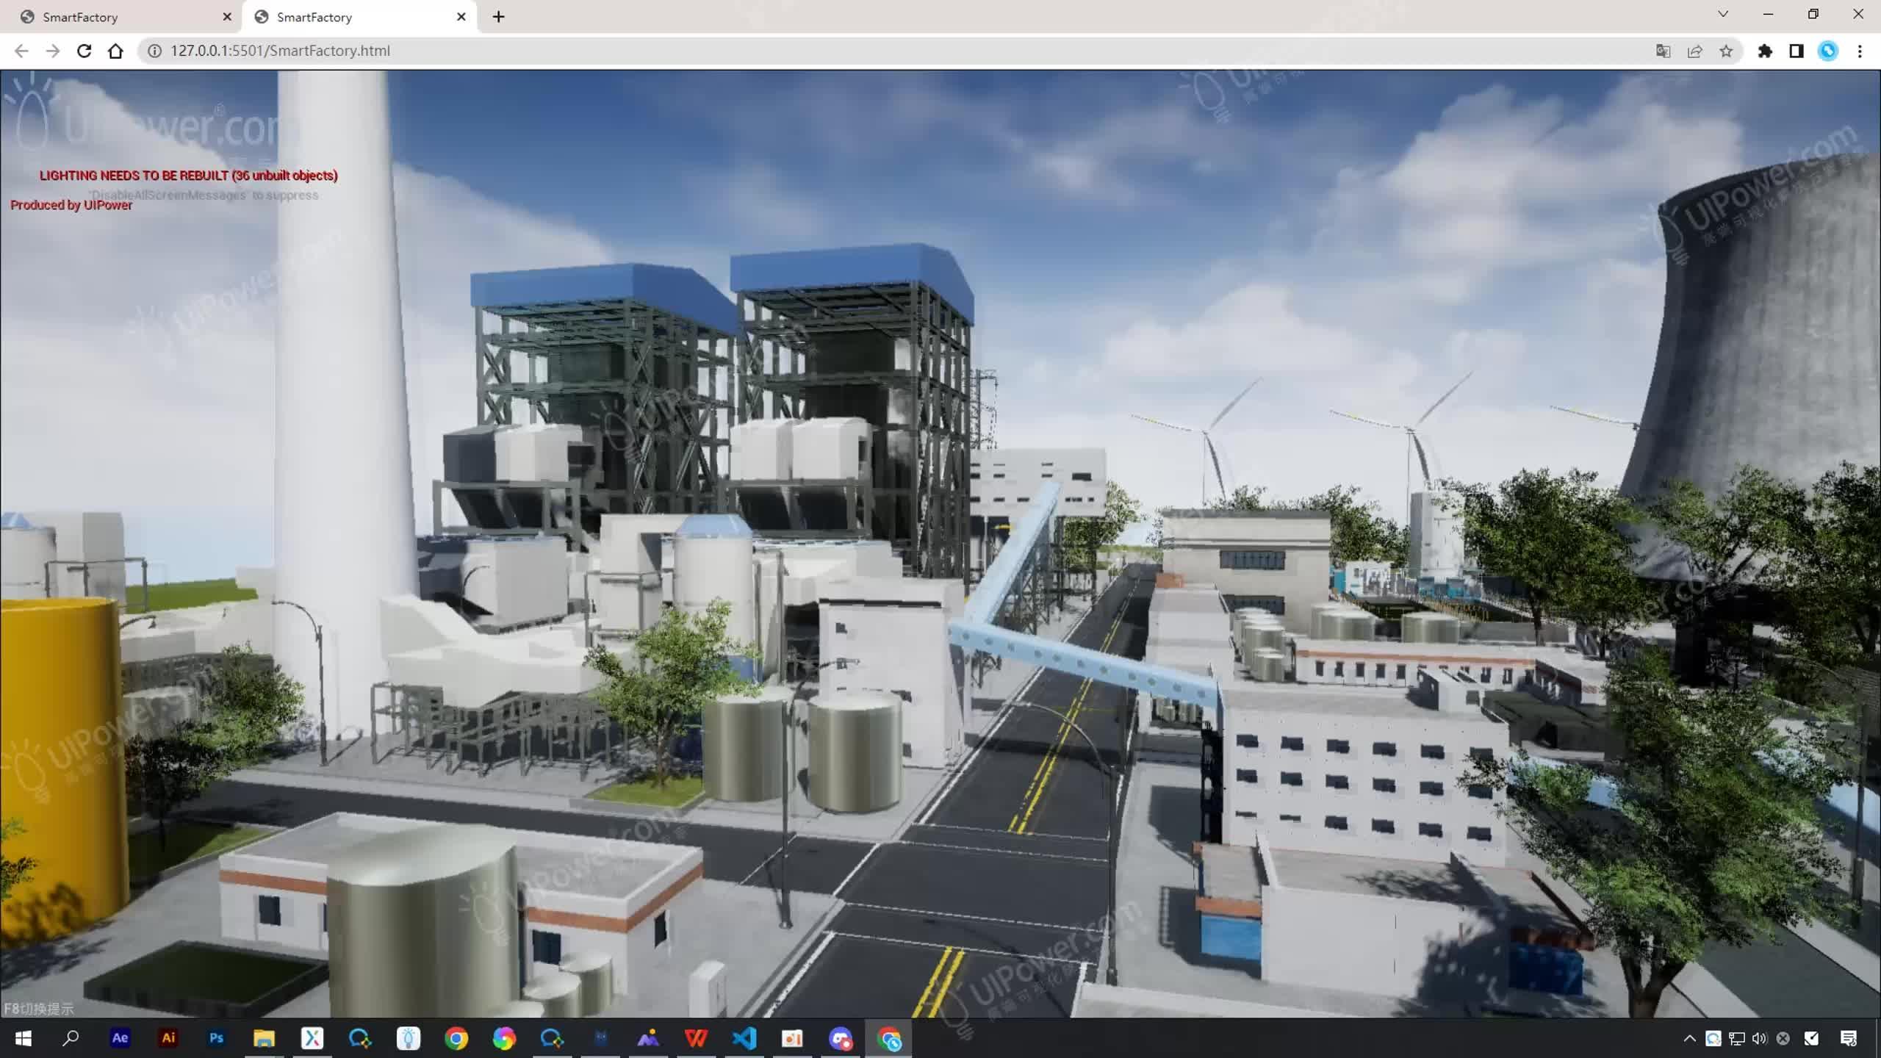Toggle the browser side panel
Screen dimensions: 1881x1058
click(x=1795, y=51)
